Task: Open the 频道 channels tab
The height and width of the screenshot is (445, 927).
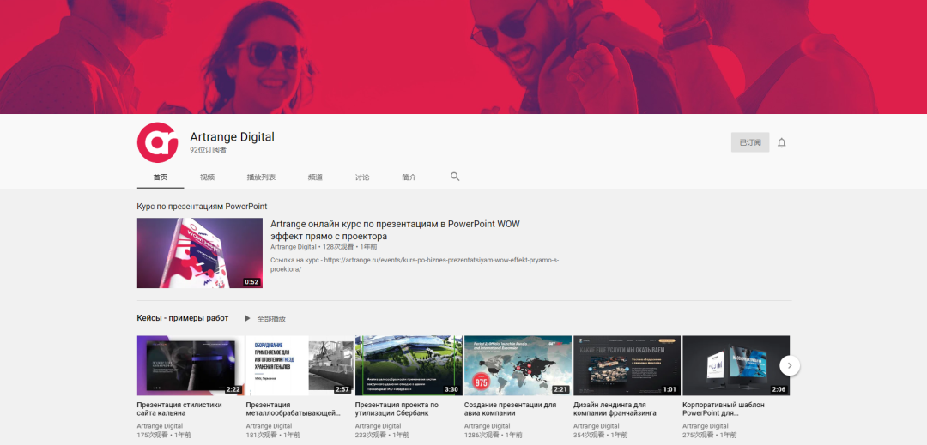Action: coord(315,177)
